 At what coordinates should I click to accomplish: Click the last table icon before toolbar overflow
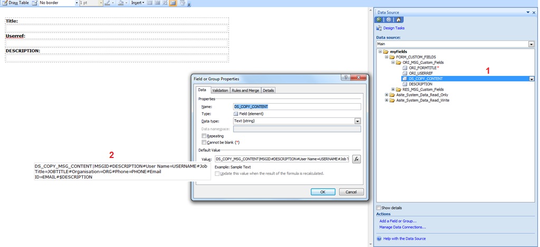[x=182, y=3]
